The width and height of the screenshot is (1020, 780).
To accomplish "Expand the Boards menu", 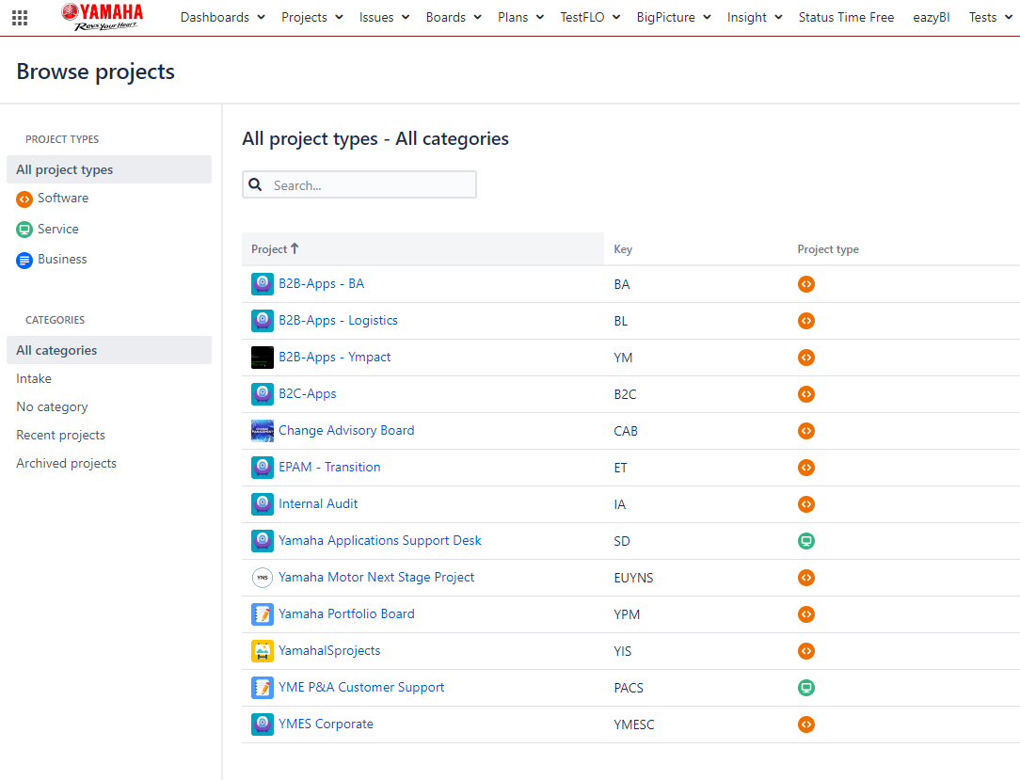I will pos(454,18).
